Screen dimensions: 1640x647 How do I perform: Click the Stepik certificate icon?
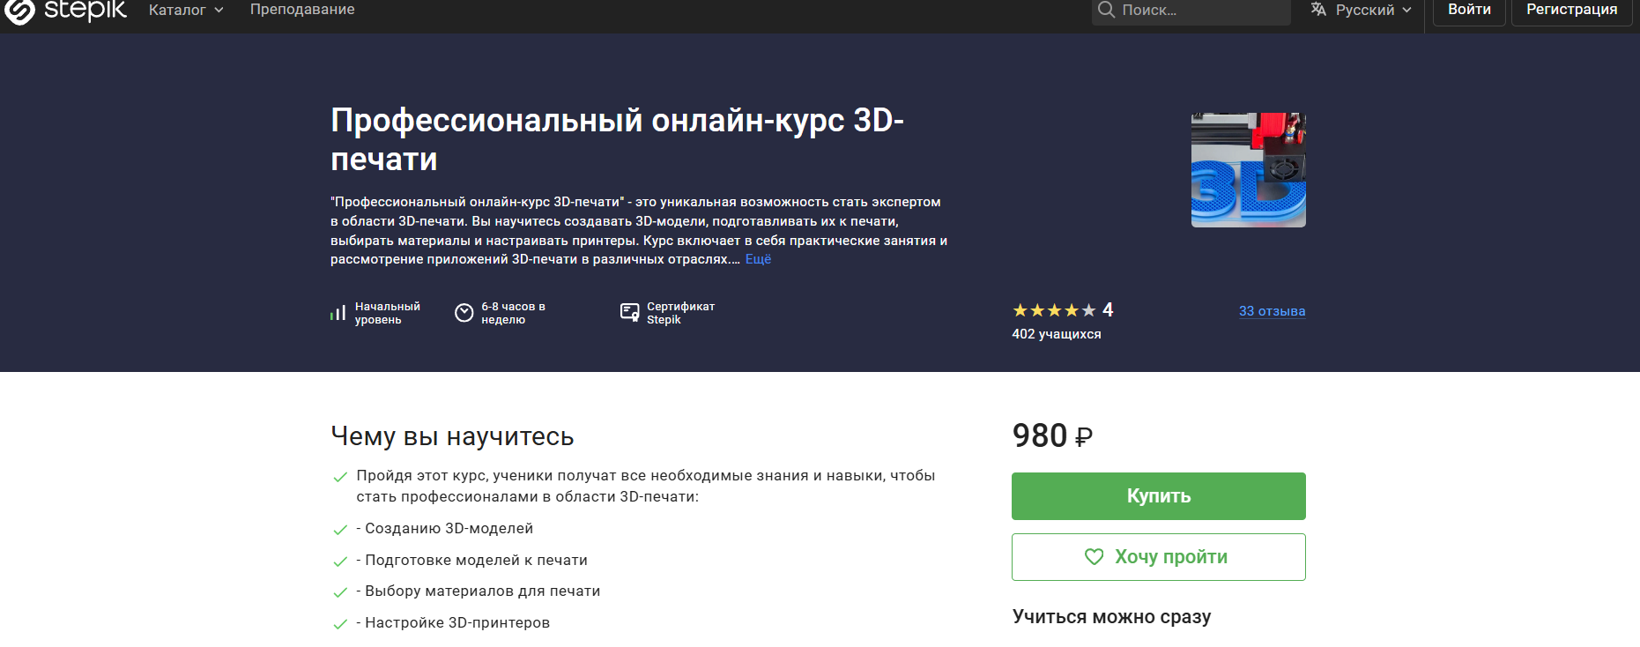pos(629,313)
